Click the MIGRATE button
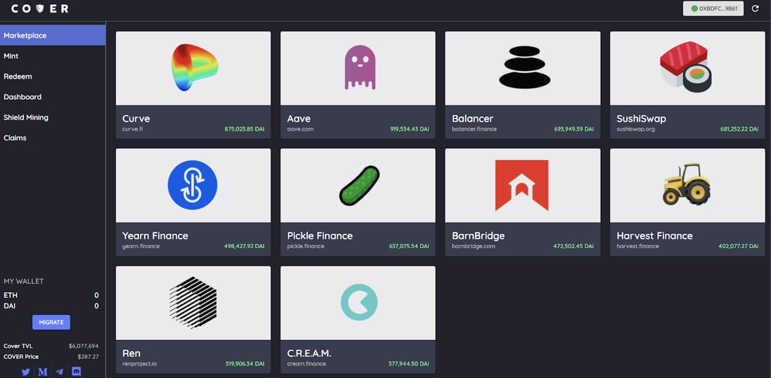This screenshot has width=773, height=378. pos(51,322)
